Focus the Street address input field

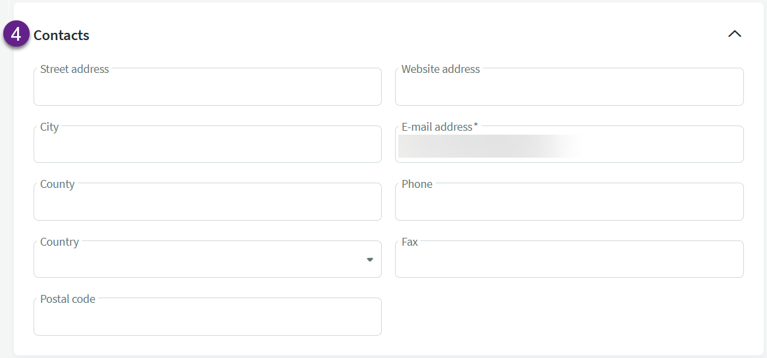tap(207, 89)
